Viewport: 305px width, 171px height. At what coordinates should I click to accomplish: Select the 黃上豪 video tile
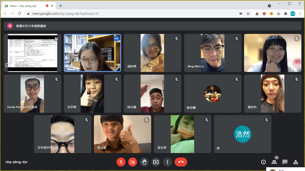tap(123, 134)
